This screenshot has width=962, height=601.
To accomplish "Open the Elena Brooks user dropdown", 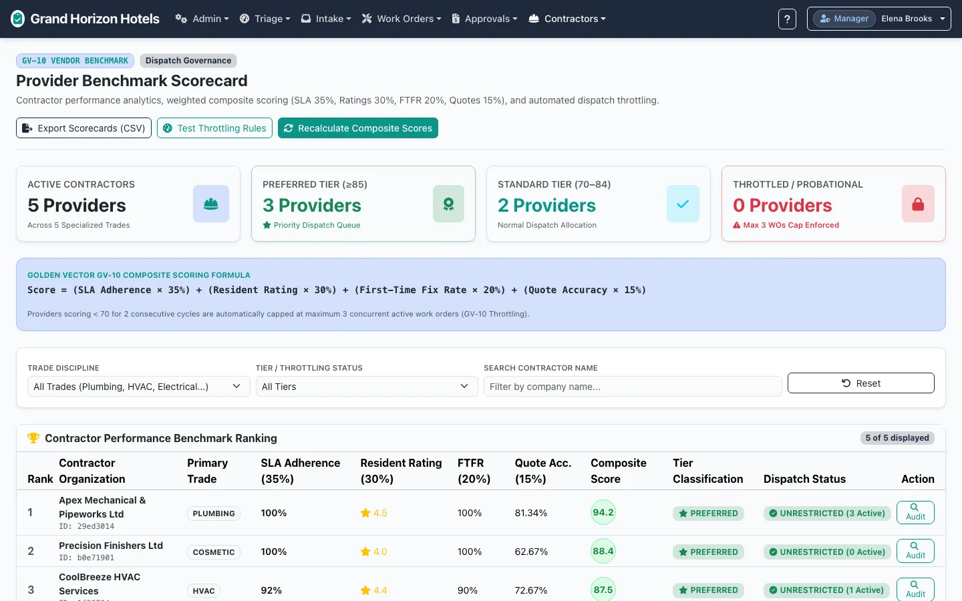I will (878, 19).
